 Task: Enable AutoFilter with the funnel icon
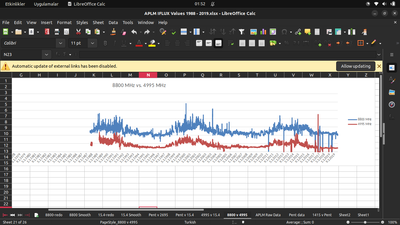pyautogui.click(x=242, y=32)
